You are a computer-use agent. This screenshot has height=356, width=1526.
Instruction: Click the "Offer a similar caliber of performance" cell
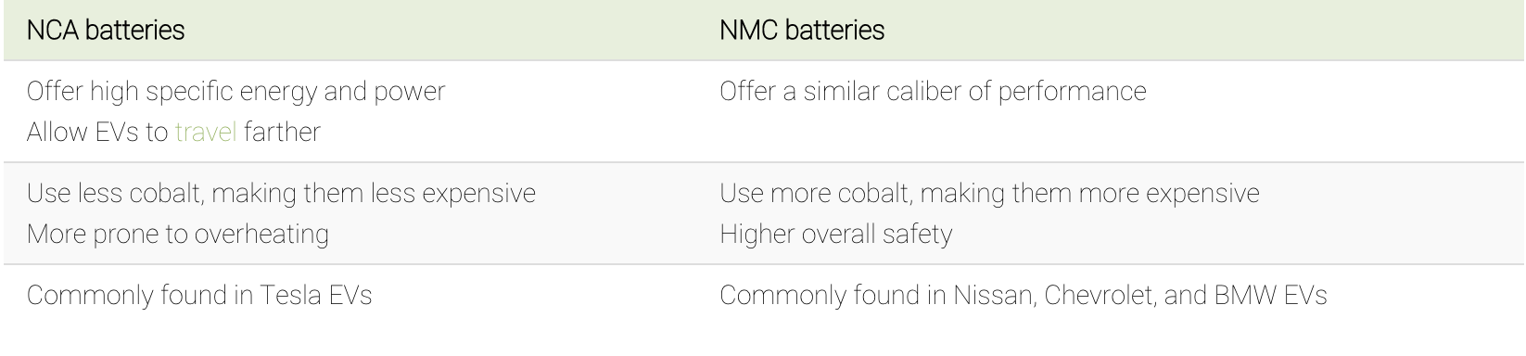pos(933,92)
